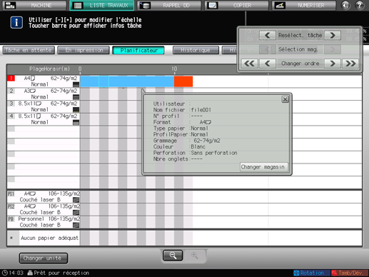The width and height of the screenshot is (369, 277).
Task: Click the Sans perforation value
Action: [214, 153]
